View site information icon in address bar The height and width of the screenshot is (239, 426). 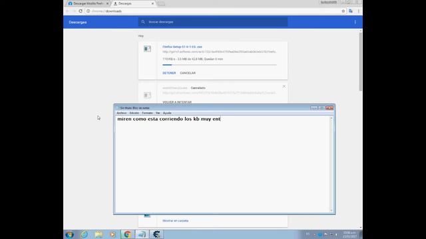(89, 11)
